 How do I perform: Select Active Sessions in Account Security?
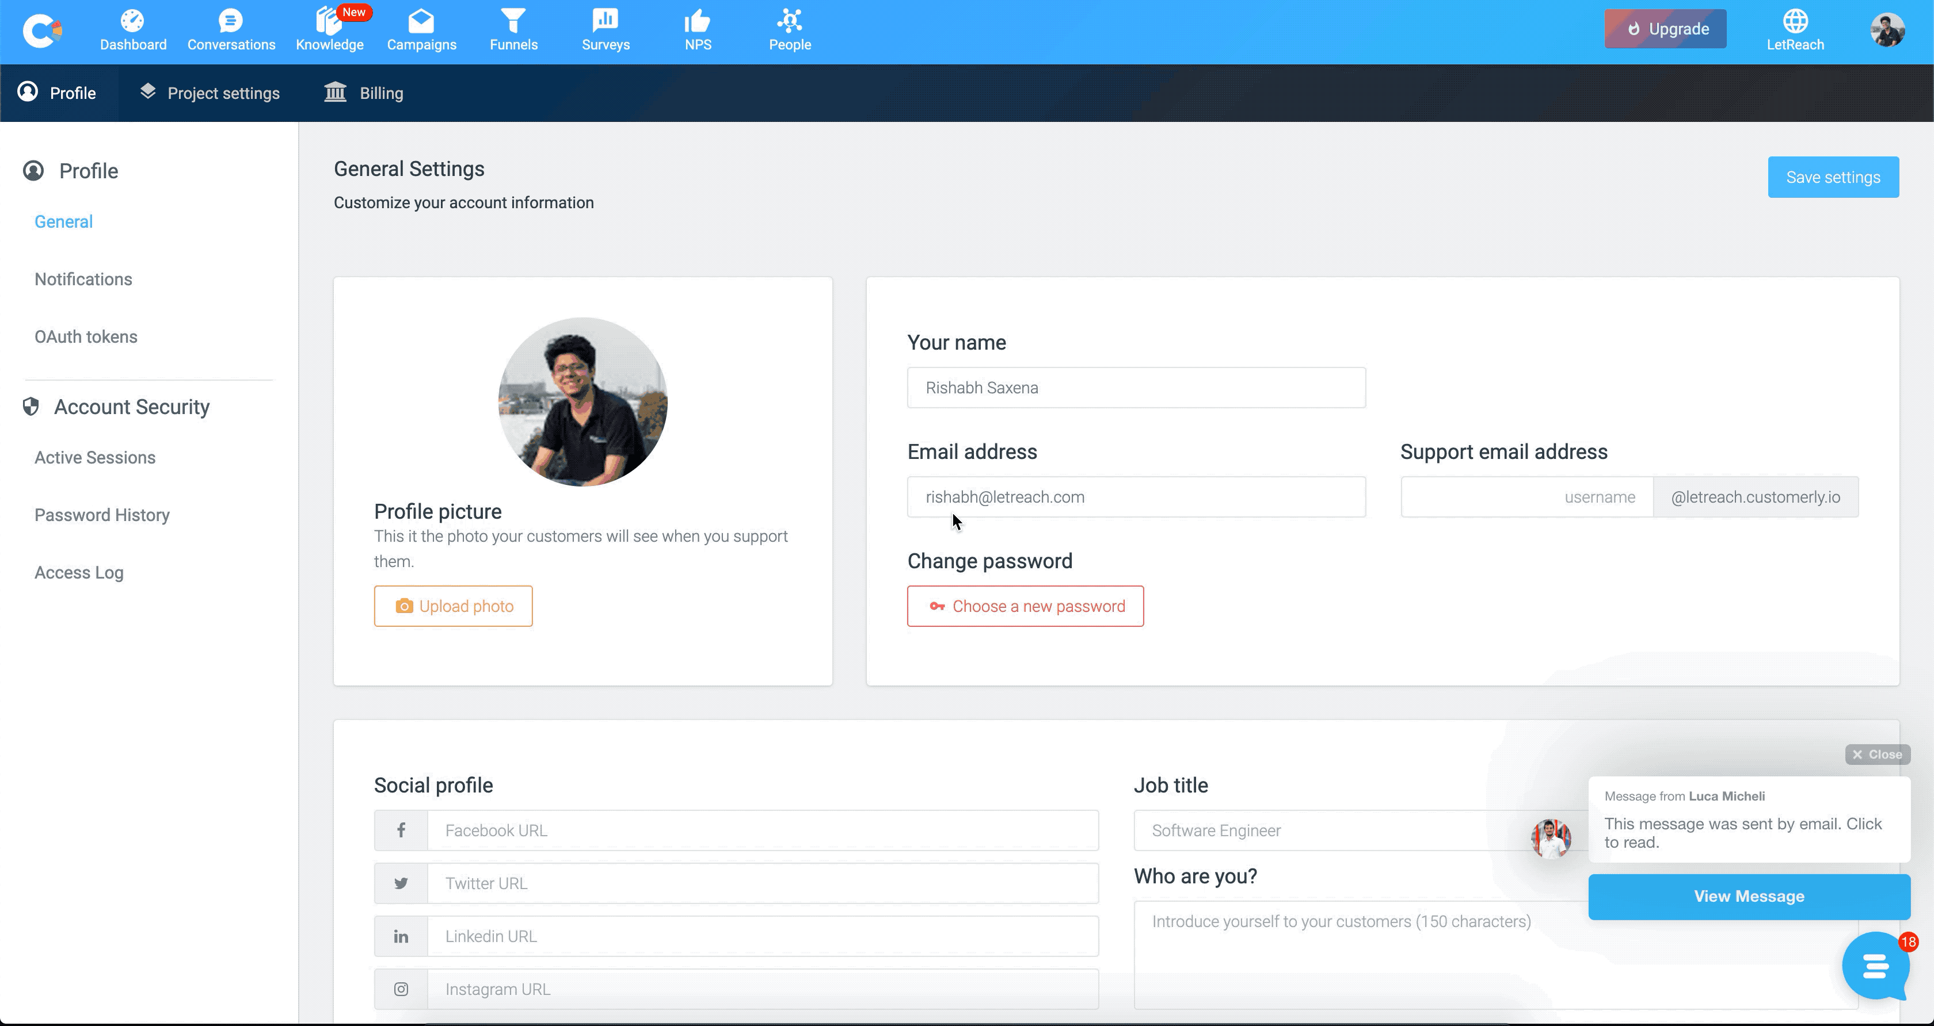94,457
